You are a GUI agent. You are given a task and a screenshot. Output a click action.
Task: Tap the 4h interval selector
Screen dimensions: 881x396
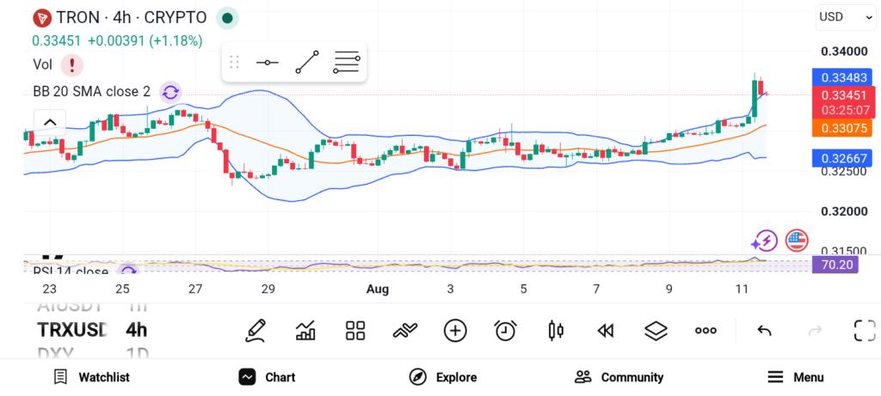pos(137,331)
